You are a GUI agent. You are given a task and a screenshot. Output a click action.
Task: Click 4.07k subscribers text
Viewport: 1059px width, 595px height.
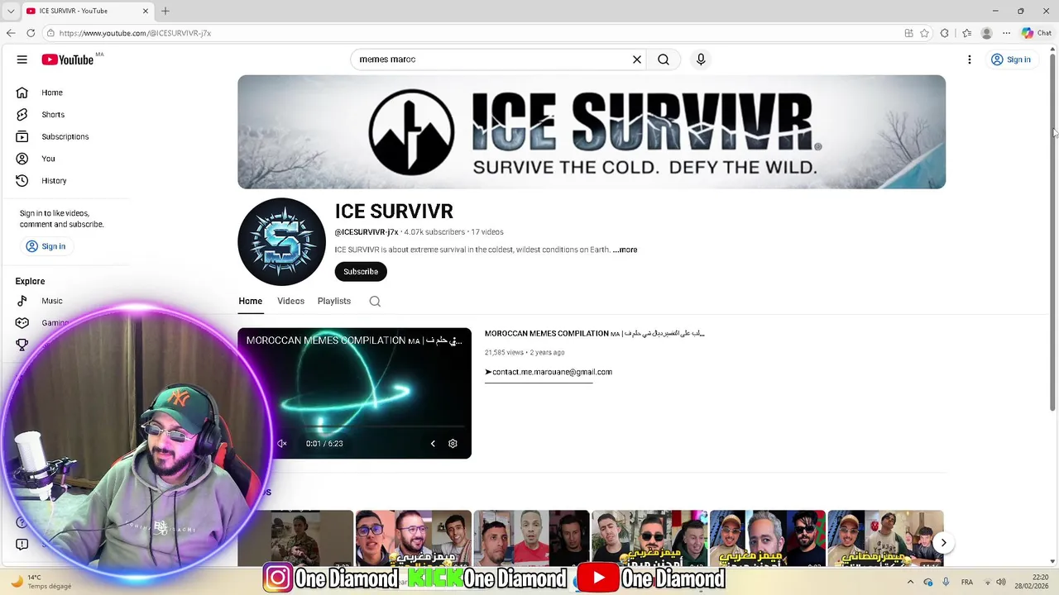point(434,232)
